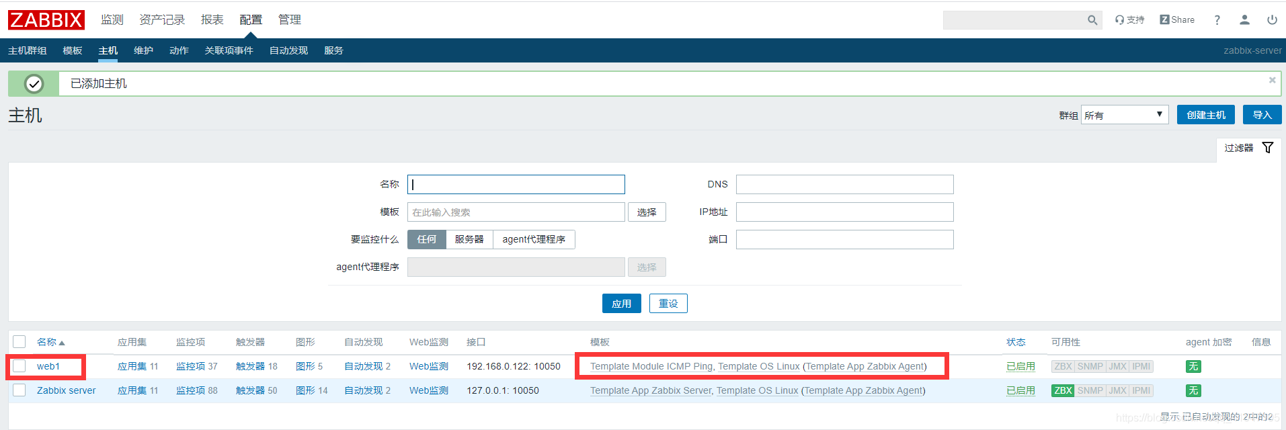Tick the checkbox for Zabbix server

[19, 390]
